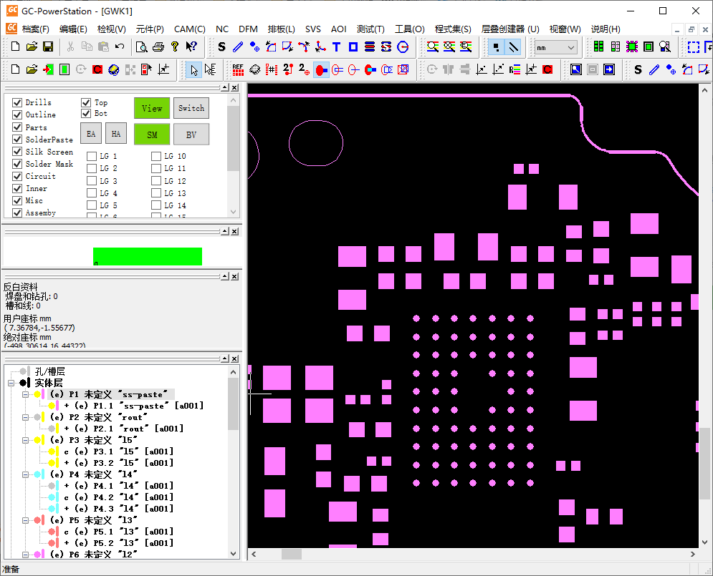Select the 'T' text tool icon

[x=336, y=47]
